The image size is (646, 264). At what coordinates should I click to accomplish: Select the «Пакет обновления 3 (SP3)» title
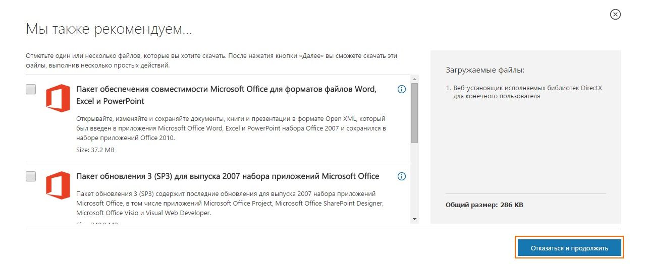(x=227, y=176)
